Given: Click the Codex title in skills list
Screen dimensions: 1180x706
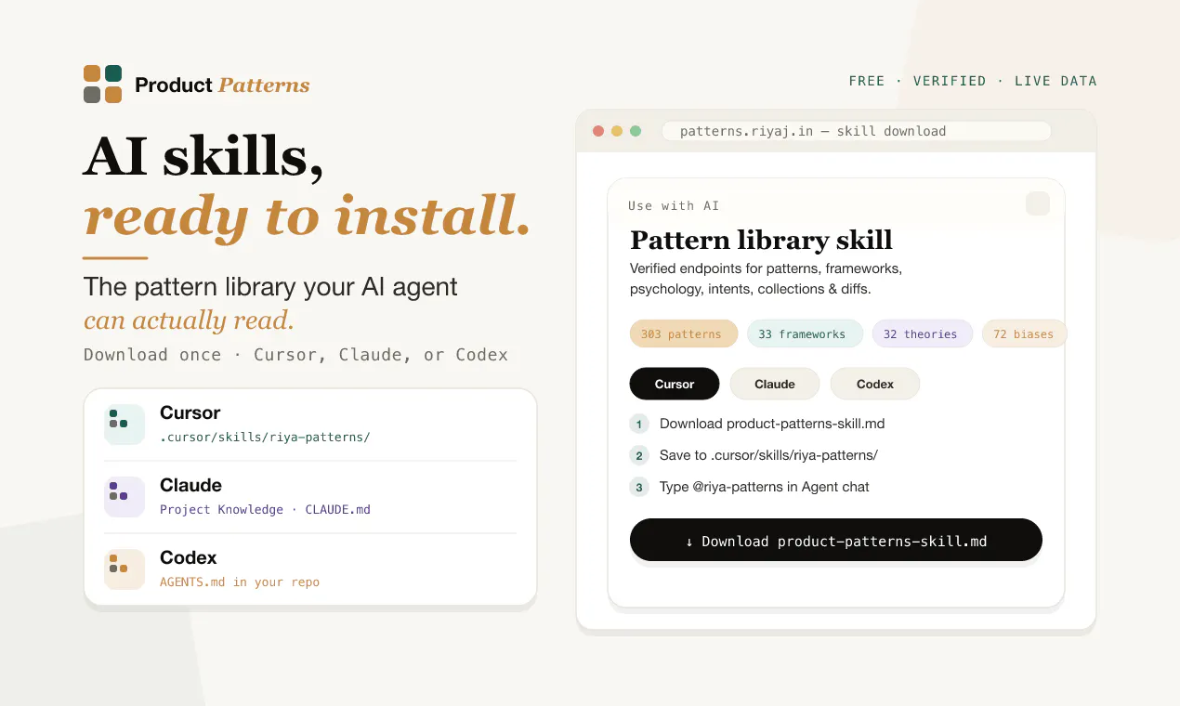Looking at the screenshot, I should click(188, 557).
